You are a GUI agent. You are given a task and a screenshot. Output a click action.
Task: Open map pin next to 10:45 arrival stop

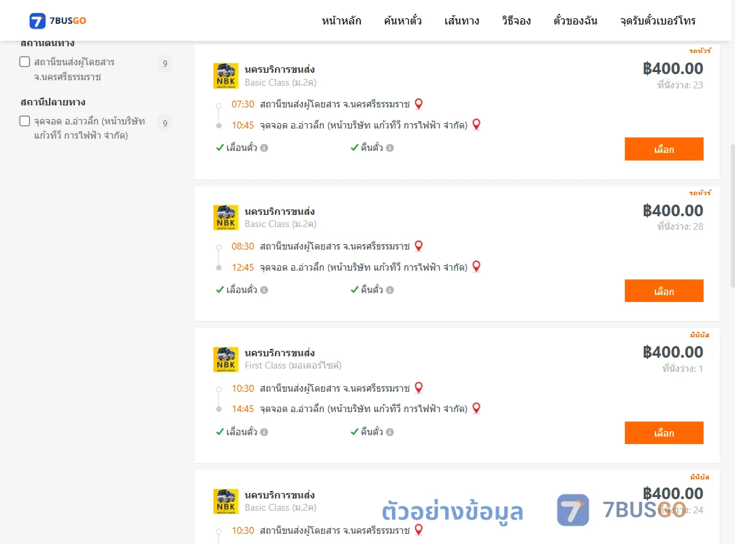476,124
